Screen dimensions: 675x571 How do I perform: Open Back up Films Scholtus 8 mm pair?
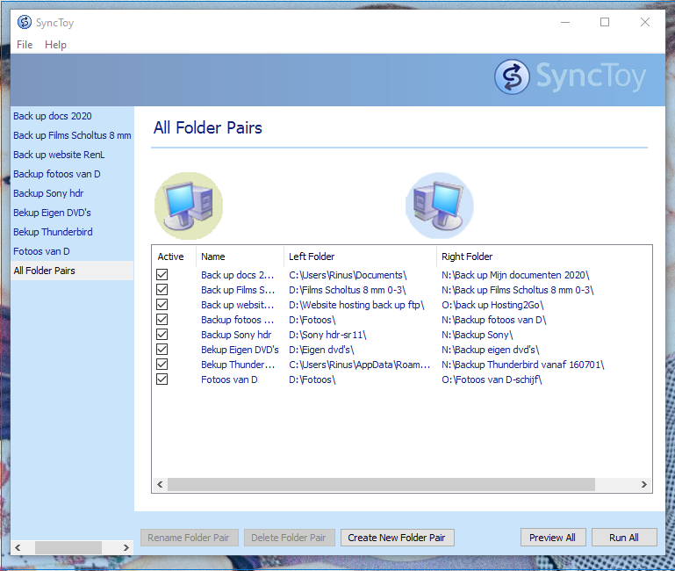72,135
